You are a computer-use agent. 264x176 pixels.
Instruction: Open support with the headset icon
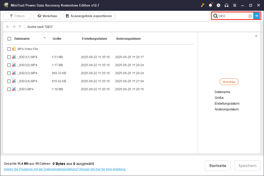[x=226, y=5]
